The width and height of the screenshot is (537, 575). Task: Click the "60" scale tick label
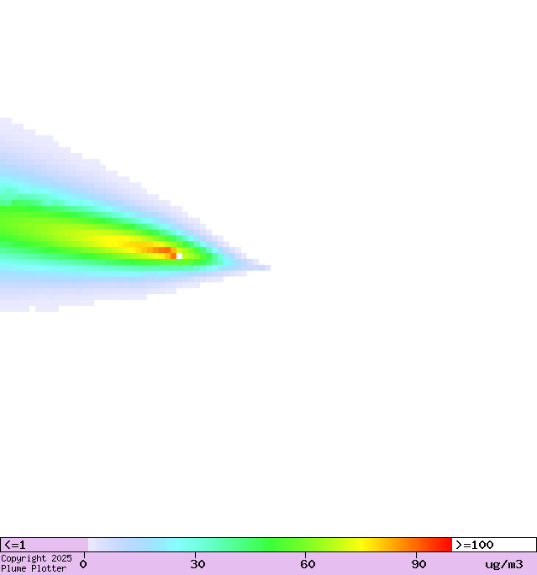(308, 564)
